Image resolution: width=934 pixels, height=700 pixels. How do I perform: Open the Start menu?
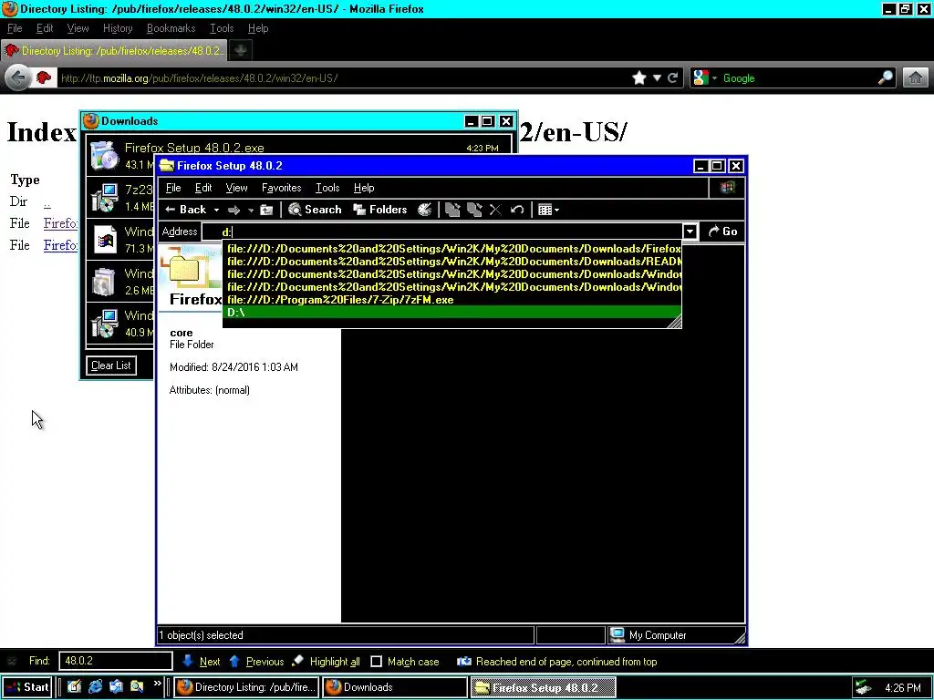26,687
